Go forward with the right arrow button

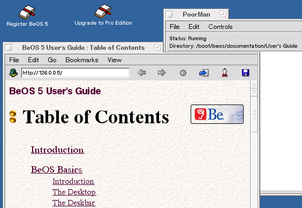pyautogui.click(x=162, y=73)
